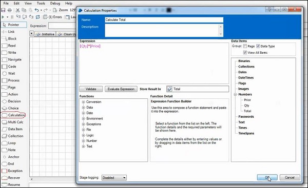
Task: Expand the Date functions node
Action: [x=83, y=113]
